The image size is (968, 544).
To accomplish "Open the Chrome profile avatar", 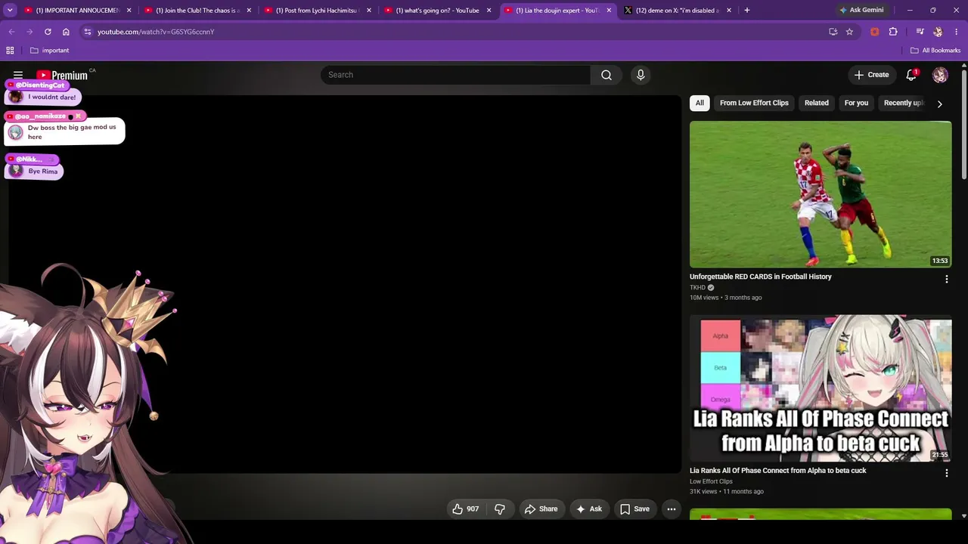I will [x=938, y=32].
